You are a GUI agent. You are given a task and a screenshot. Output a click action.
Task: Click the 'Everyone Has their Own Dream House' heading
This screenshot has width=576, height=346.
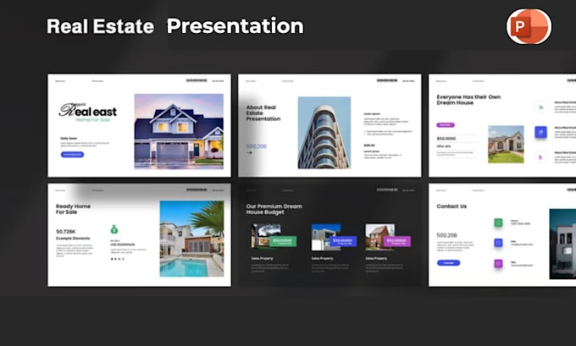click(x=468, y=100)
